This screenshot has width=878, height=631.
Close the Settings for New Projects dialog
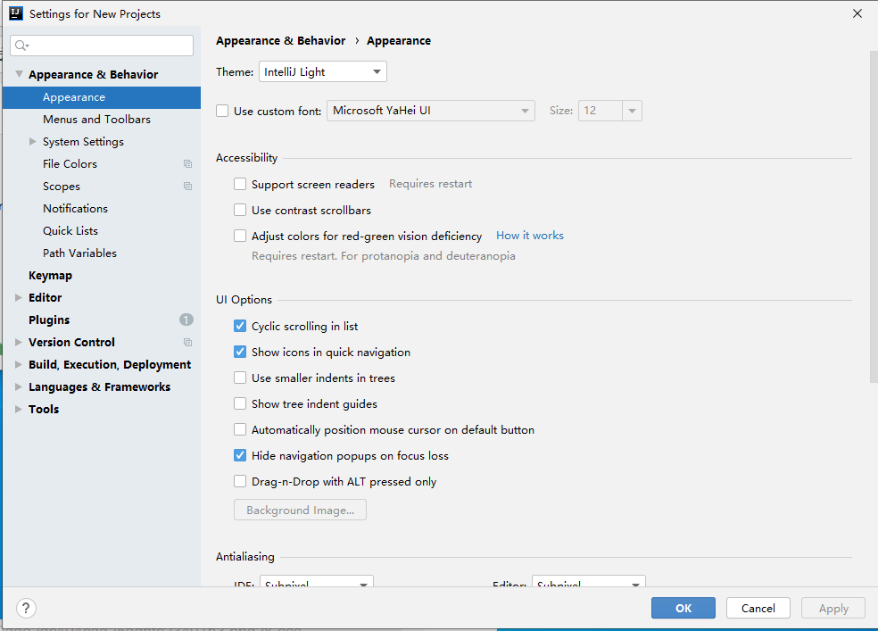[857, 13]
